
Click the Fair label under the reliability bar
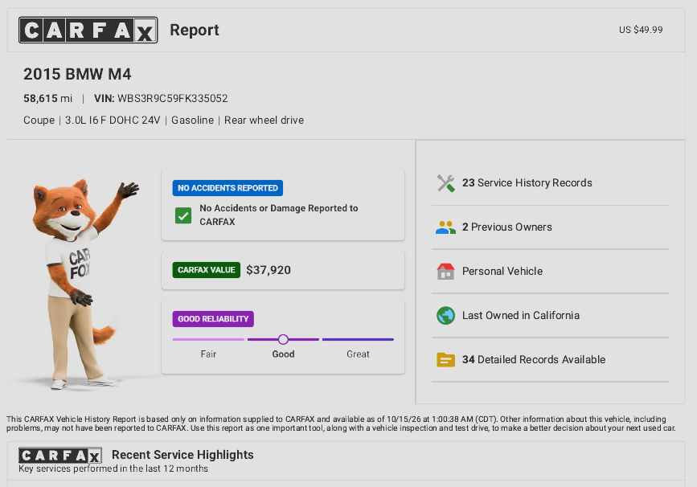[208, 354]
